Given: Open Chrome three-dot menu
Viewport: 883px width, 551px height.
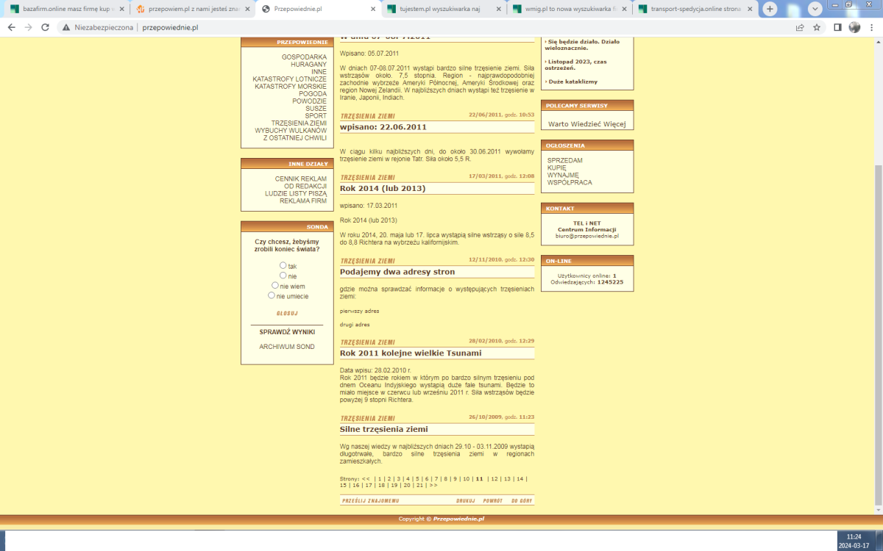Looking at the screenshot, I should pyautogui.click(x=872, y=27).
